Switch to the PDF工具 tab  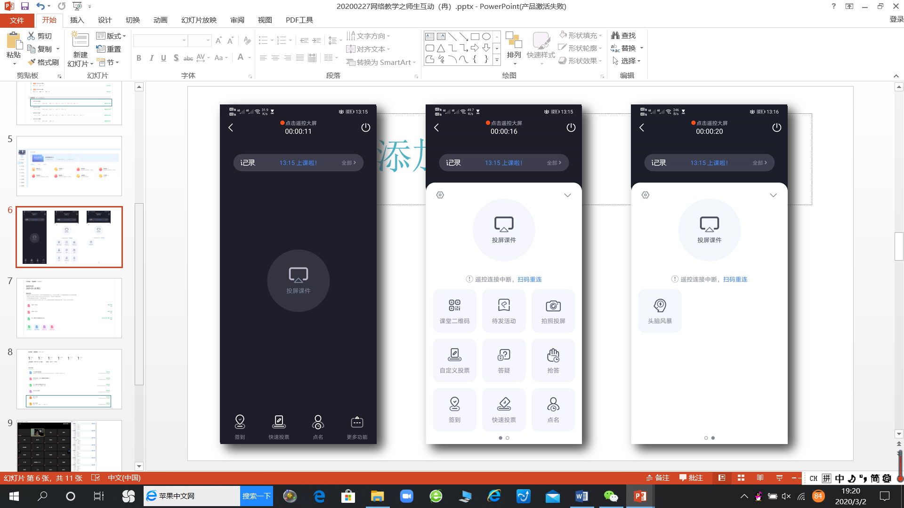(x=299, y=20)
